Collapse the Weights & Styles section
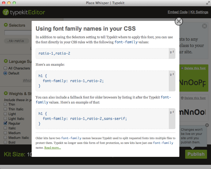 click(x=6, y=93)
